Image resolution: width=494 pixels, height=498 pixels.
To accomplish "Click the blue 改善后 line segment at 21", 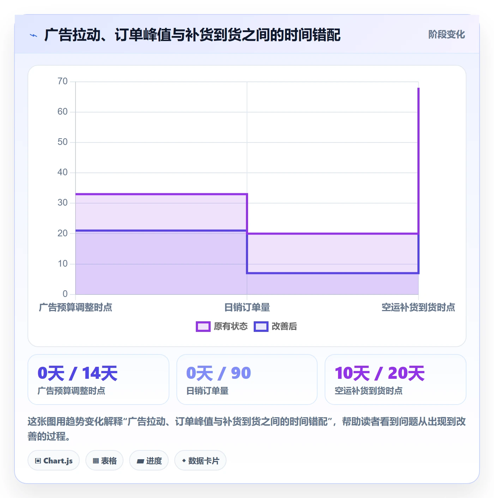I will point(161,231).
